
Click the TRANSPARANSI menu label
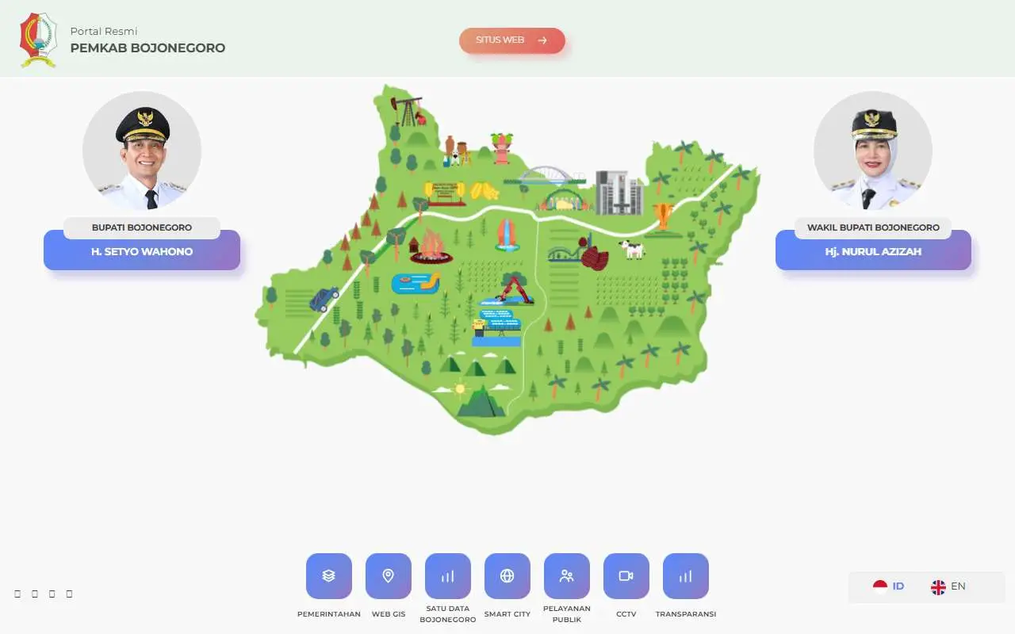(x=686, y=614)
